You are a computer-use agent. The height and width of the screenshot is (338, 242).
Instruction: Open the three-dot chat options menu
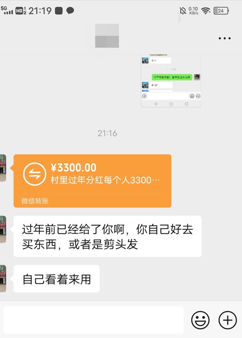225,38
